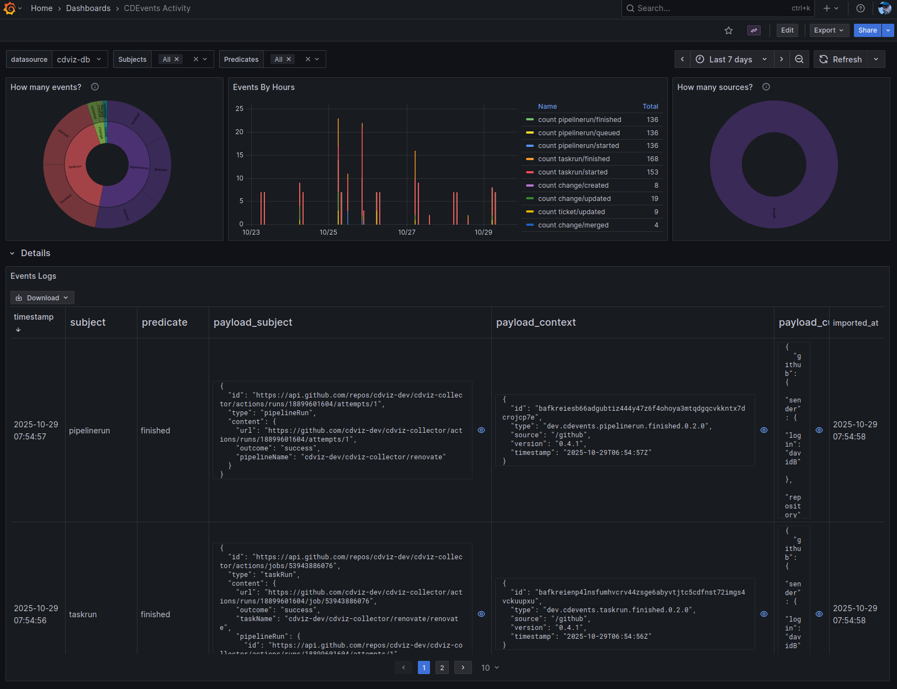897x689 pixels.
Task: Go to table page 1
Action: coord(424,667)
